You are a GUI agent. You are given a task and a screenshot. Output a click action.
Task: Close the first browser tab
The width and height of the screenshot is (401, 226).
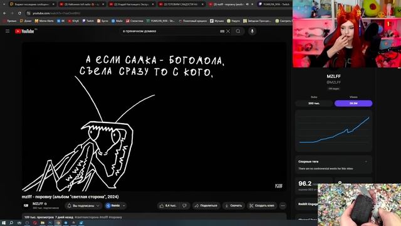tap(53, 4)
